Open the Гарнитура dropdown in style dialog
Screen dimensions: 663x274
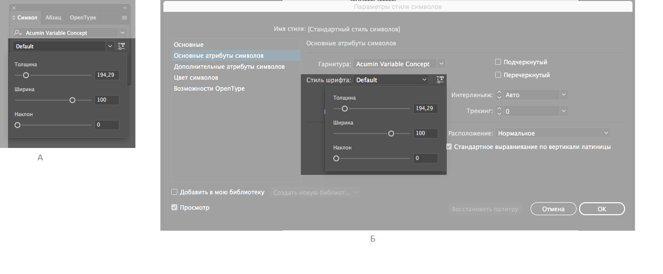pos(441,64)
